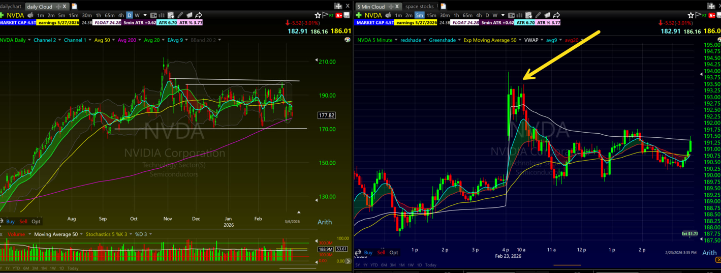
Task: Click the share arrow icon in 5 Min chart toolbar
Action: [556, 15]
